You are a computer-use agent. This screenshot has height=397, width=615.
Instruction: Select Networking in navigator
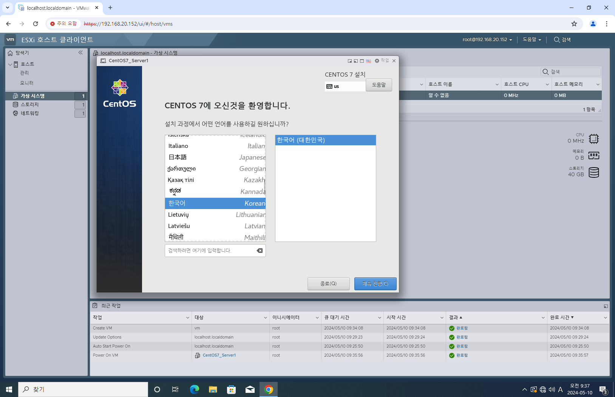tap(46, 113)
